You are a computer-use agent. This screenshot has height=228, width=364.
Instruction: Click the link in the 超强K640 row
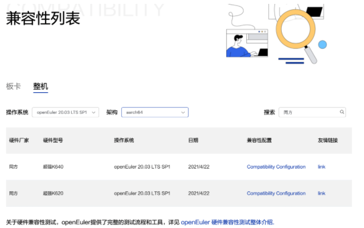tap(321, 167)
